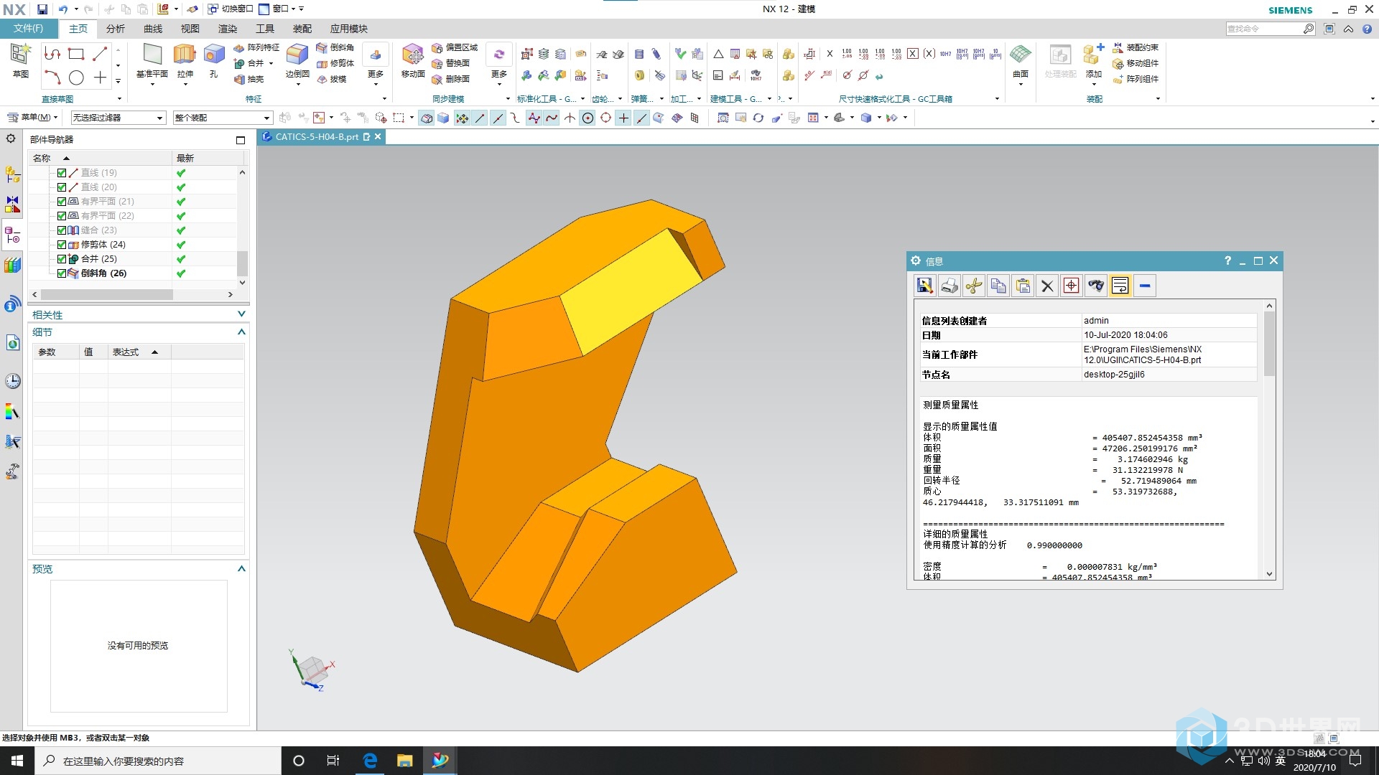Click the 孔 hole tool
The image size is (1379, 775).
click(x=213, y=60)
